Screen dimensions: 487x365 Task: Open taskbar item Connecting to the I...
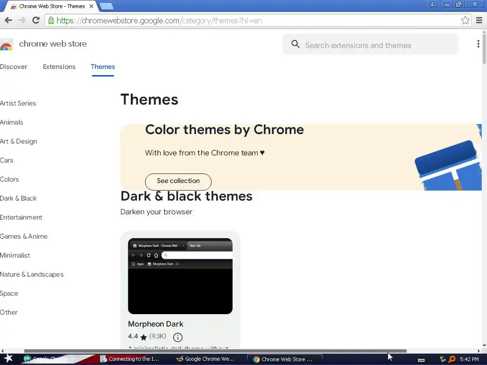tap(130, 359)
